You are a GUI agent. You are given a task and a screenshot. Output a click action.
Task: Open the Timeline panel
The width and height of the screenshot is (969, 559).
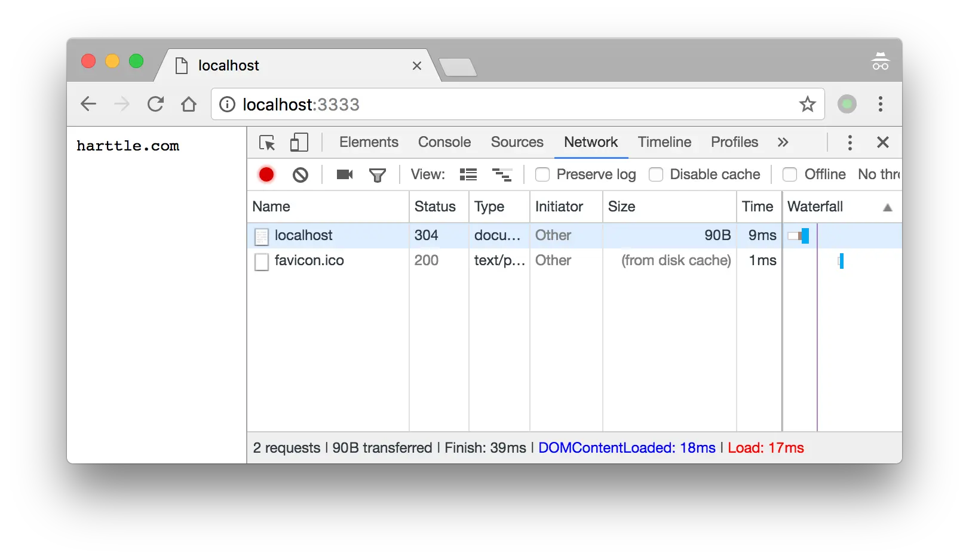point(664,142)
